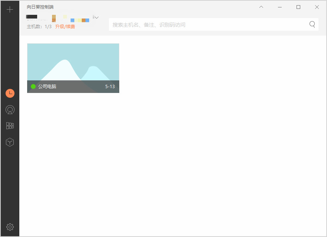Collapse the window using the upward chevron
This screenshot has height=237, width=327.
261,7
